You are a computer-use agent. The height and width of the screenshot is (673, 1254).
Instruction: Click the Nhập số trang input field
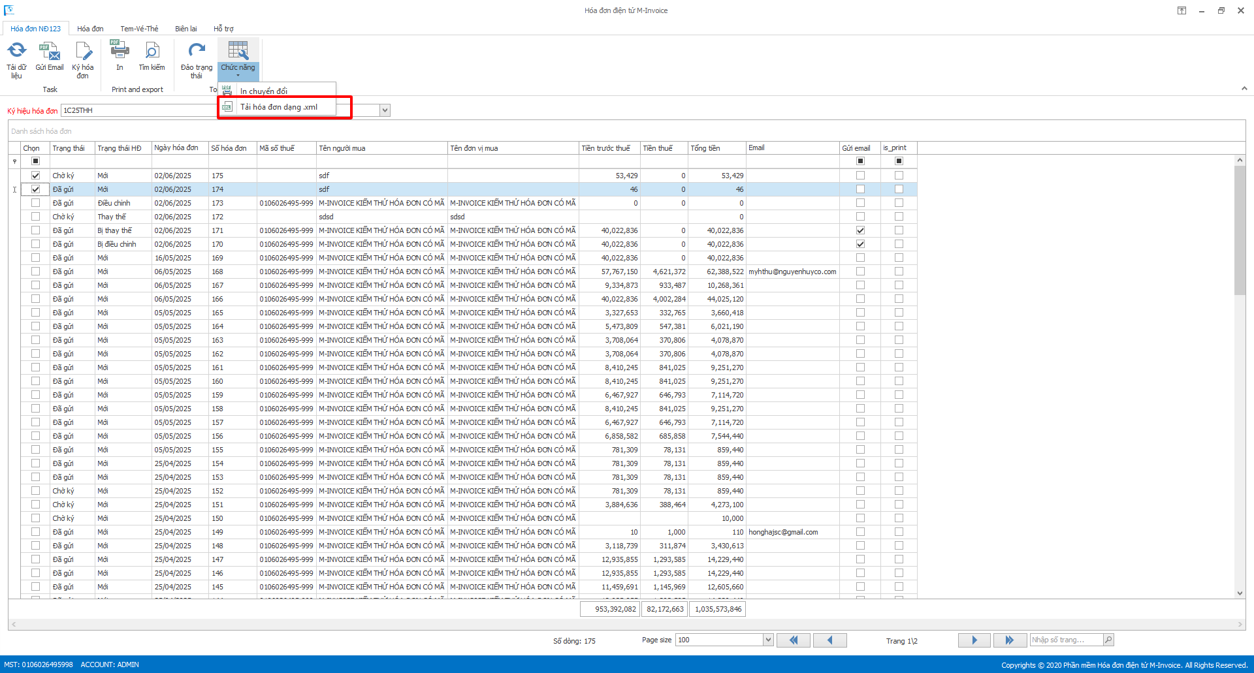(x=1067, y=640)
